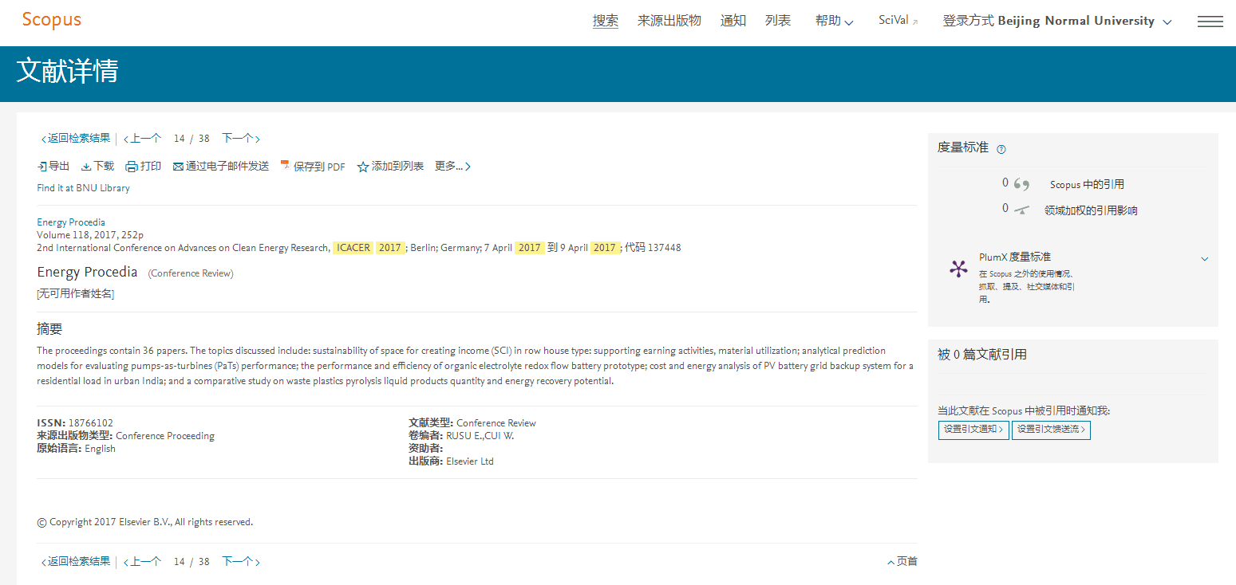
Task: Expand the More (更多) options
Action: click(452, 167)
